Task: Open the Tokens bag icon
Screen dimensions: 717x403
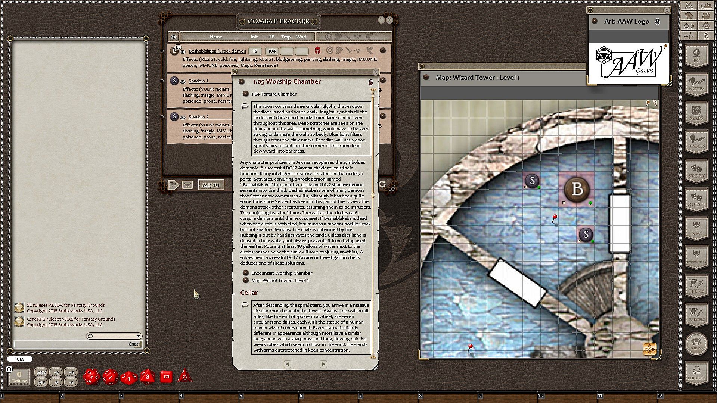Action: [x=696, y=344]
